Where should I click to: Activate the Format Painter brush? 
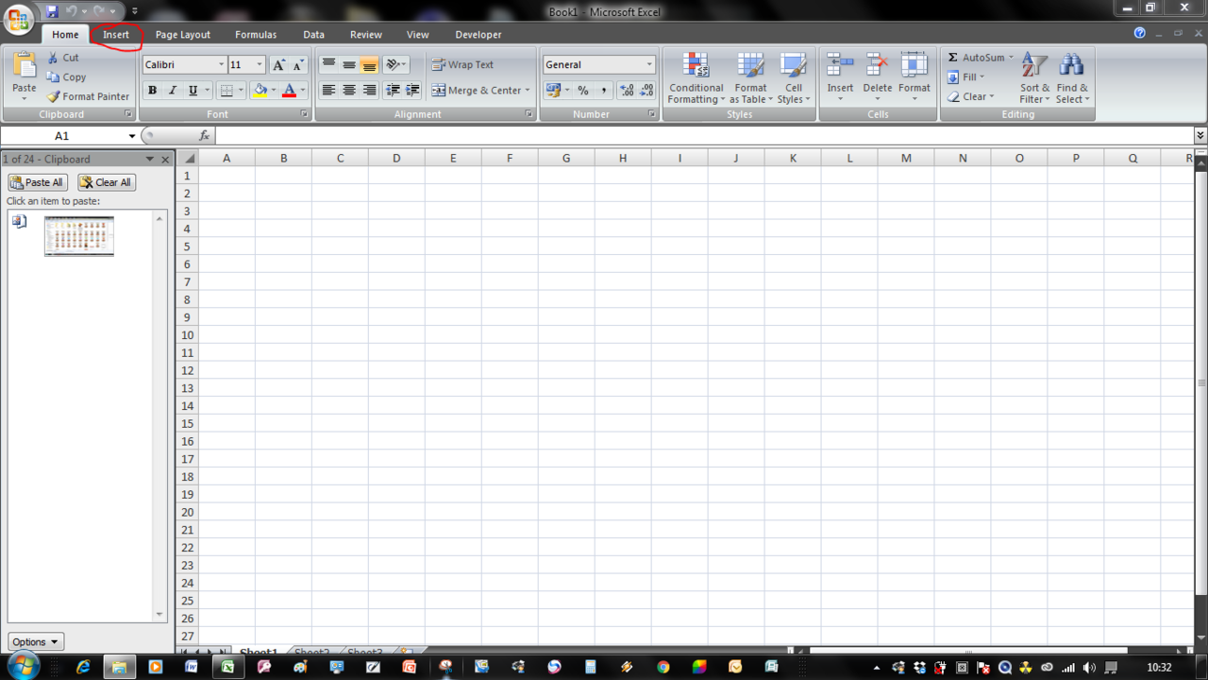[54, 96]
